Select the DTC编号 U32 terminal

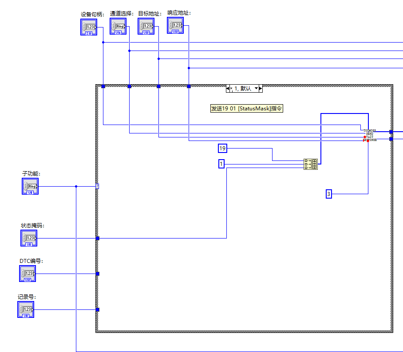click(x=28, y=274)
